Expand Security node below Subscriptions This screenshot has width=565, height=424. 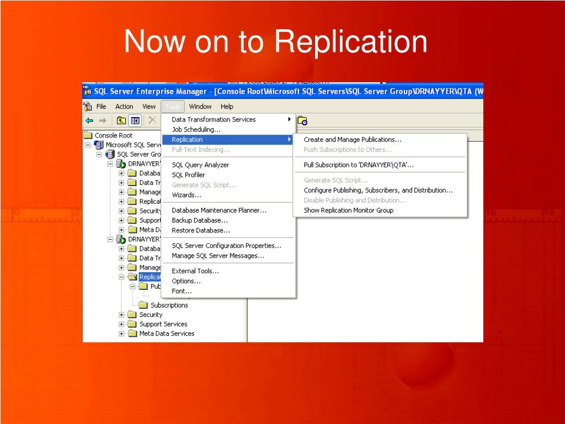point(121,315)
